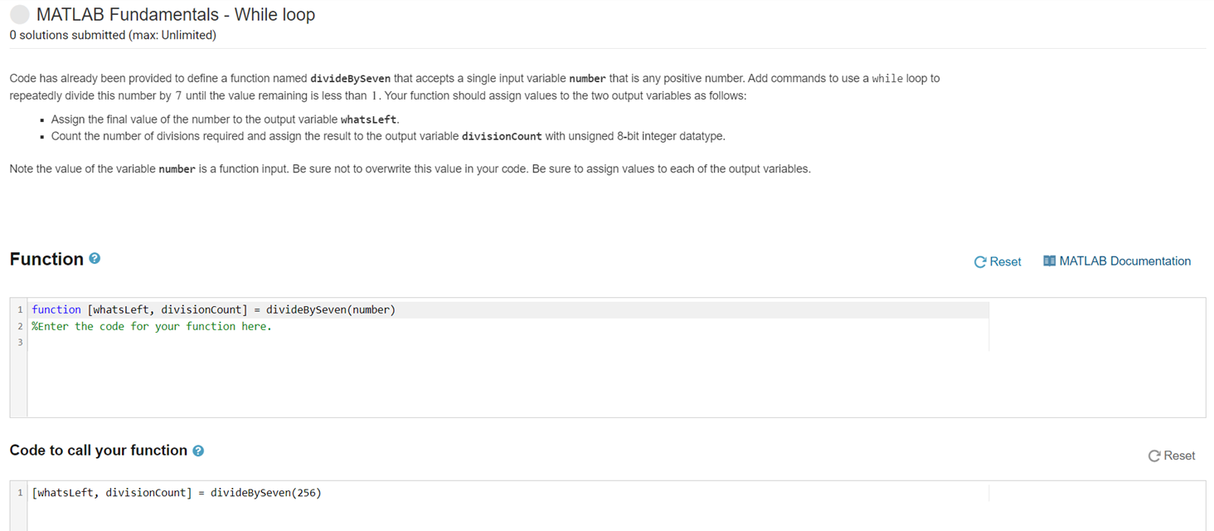This screenshot has height=531, width=1214.
Task: Select the line number 1 gutter in the function editor
Action: (19, 309)
